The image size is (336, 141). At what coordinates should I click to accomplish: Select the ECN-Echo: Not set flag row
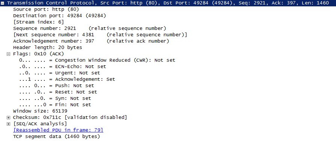coord(62,67)
